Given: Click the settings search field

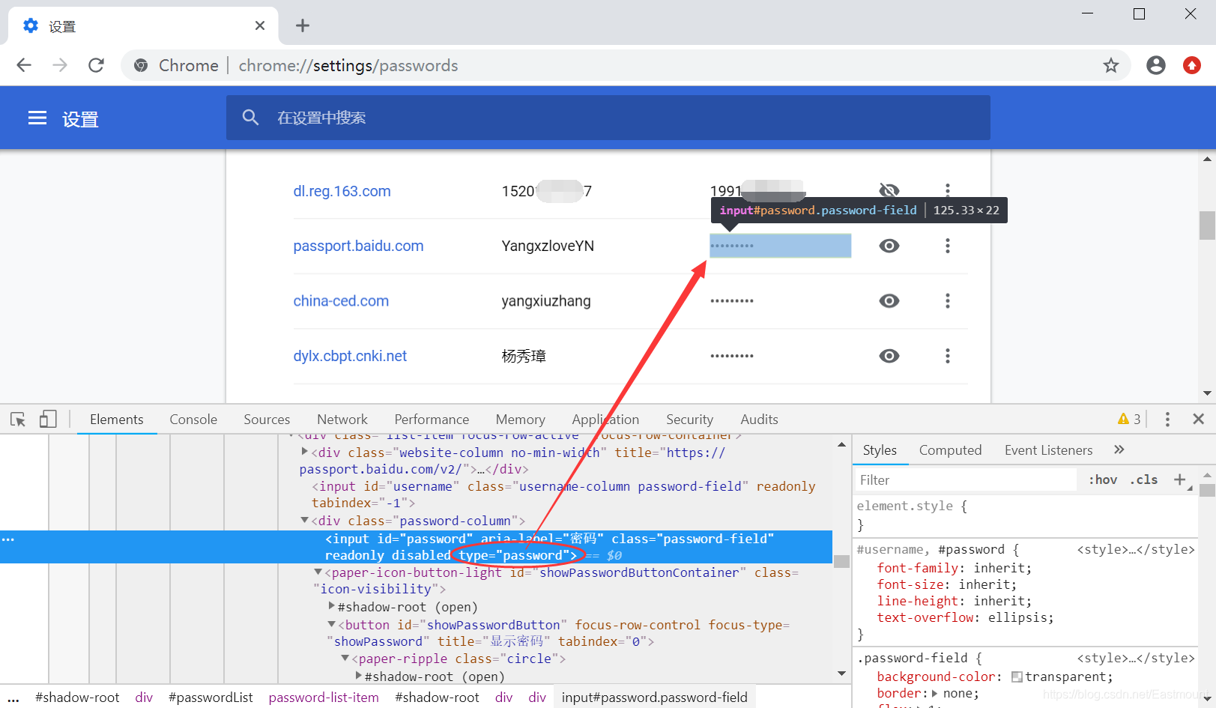Looking at the screenshot, I should point(608,118).
